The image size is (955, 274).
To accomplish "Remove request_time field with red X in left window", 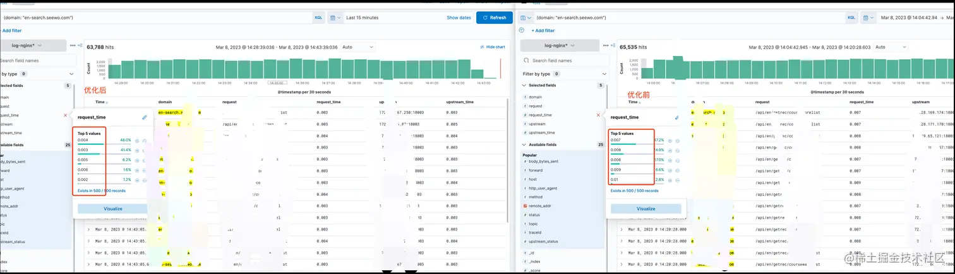I will click(66, 115).
